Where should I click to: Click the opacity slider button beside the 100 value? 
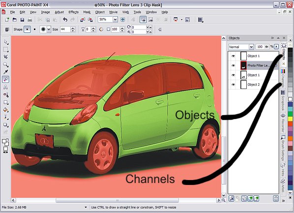tap(266, 47)
